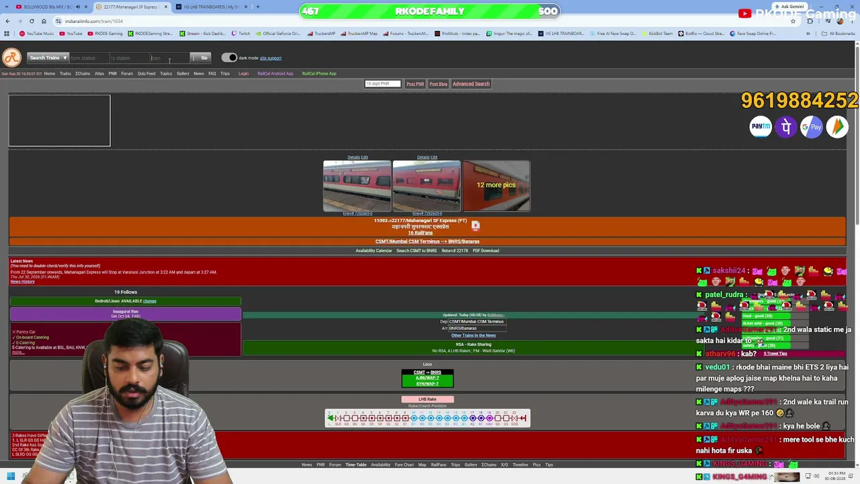Bookmark this page with star icon
This screenshot has width=860, height=484.
point(793,21)
